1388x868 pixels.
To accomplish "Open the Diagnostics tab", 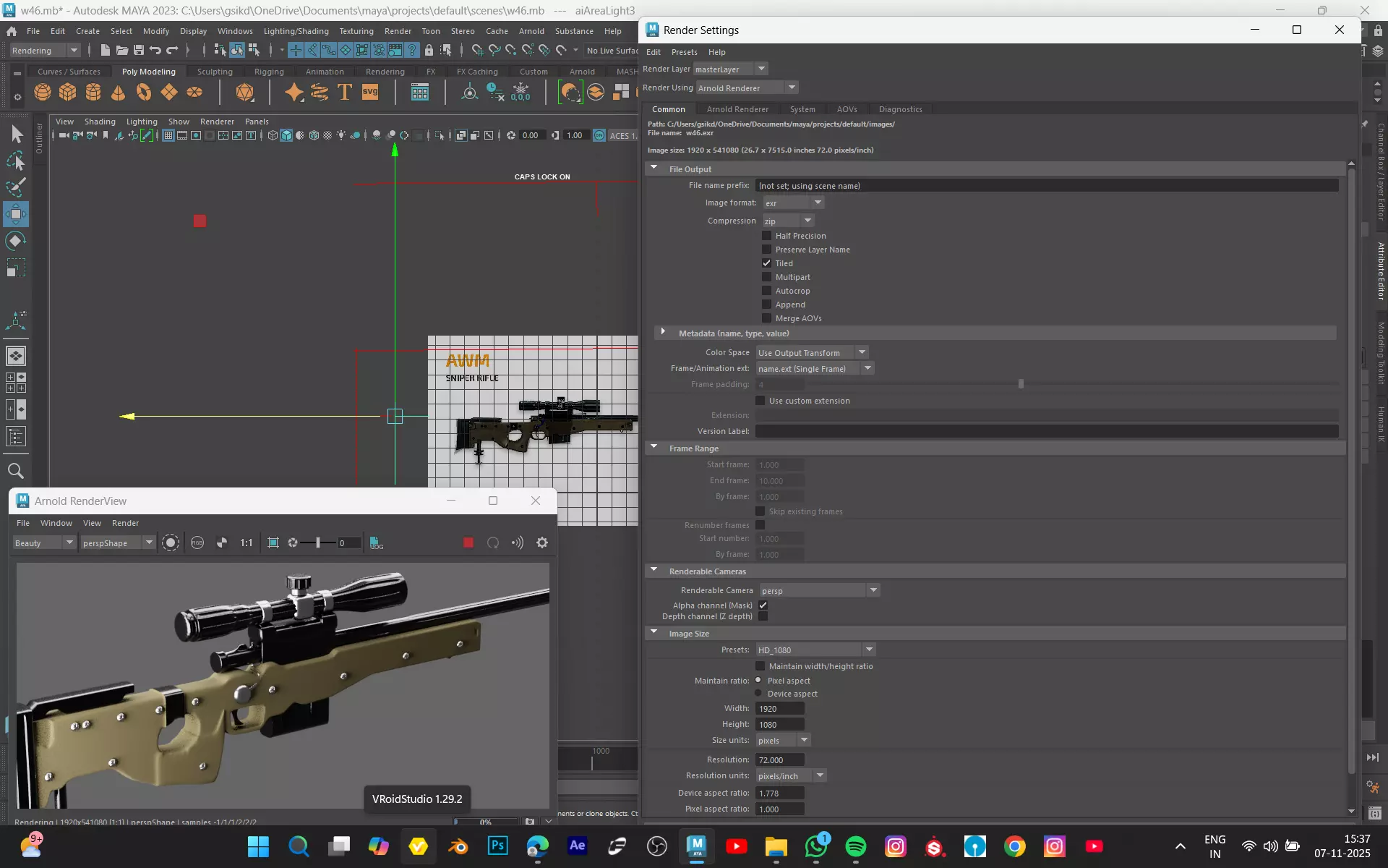I will tap(900, 109).
